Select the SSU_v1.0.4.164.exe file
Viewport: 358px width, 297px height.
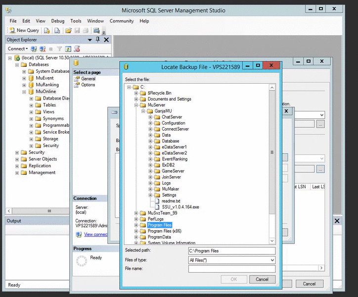pos(180,207)
